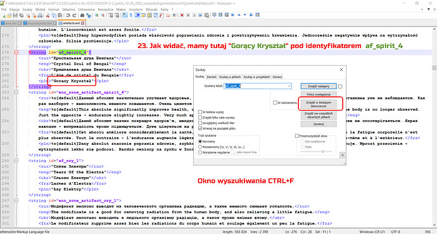Image resolution: width=437 pixels, height=234 pixels.
Task: Toggle Show all characters pilcrow icon
Action: (130, 15)
